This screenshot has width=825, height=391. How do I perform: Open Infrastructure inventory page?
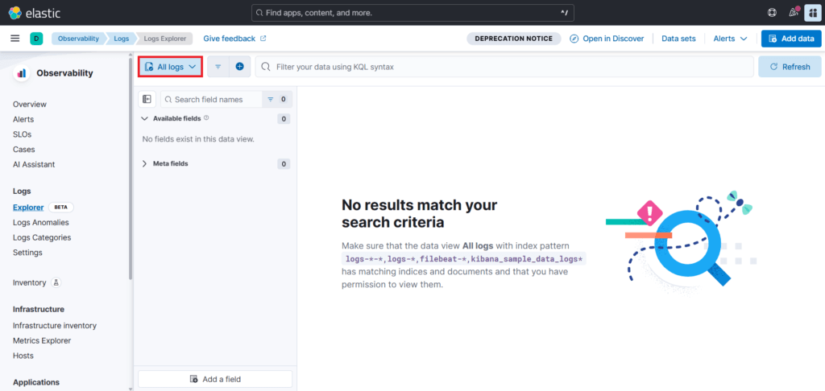55,326
